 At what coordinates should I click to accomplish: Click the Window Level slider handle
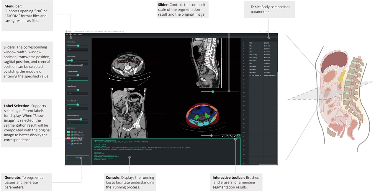[78, 46]
